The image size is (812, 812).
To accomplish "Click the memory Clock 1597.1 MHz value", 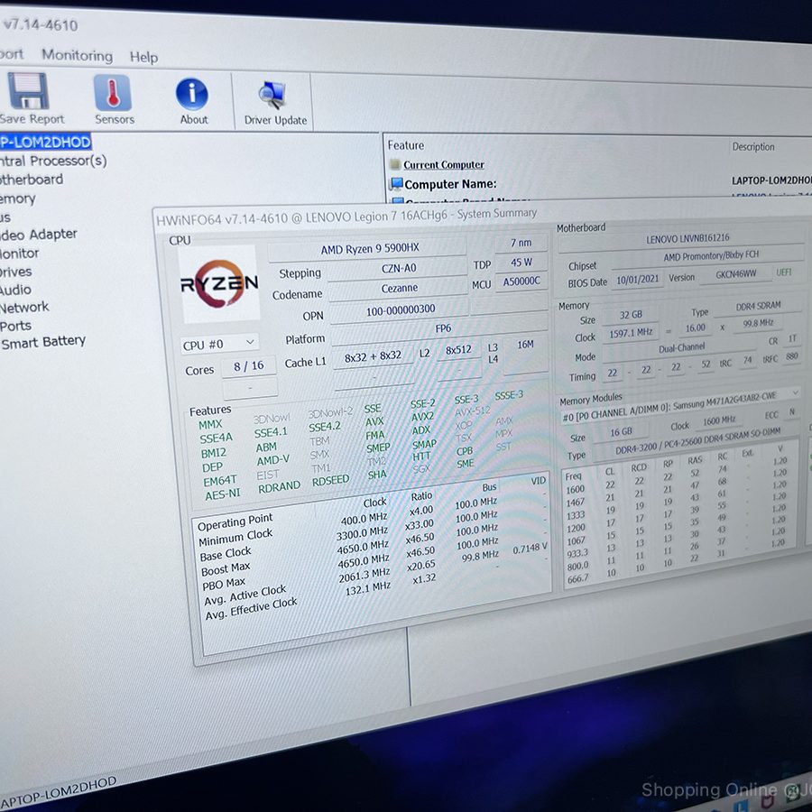I will point(631,333).
